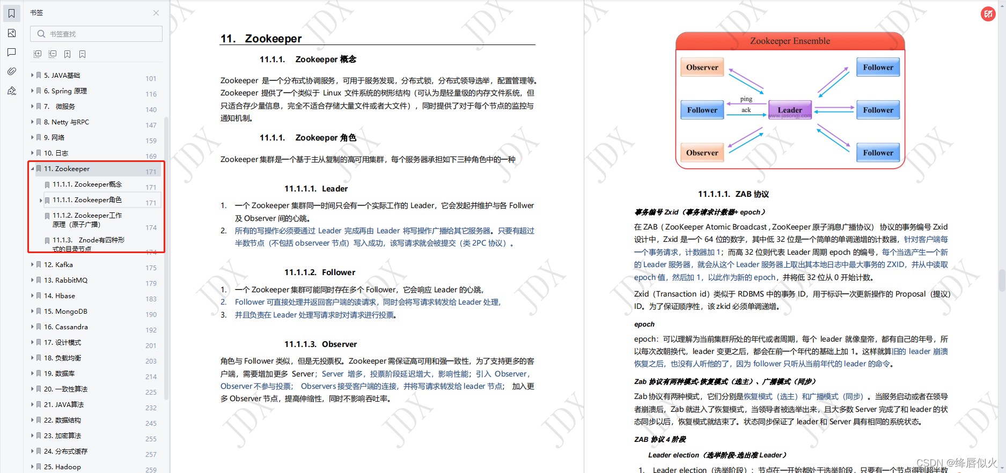The height and width of the screenshot is (473, 1006).
Task: Jump to 22. 数据结构 bookmark
Action: 62,420
